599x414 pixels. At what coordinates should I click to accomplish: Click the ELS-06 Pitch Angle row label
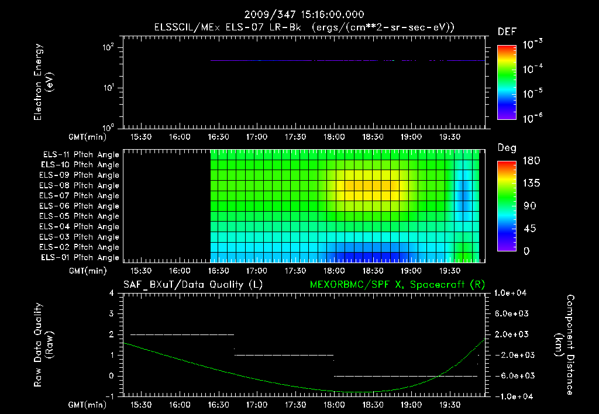pos(80,206)
